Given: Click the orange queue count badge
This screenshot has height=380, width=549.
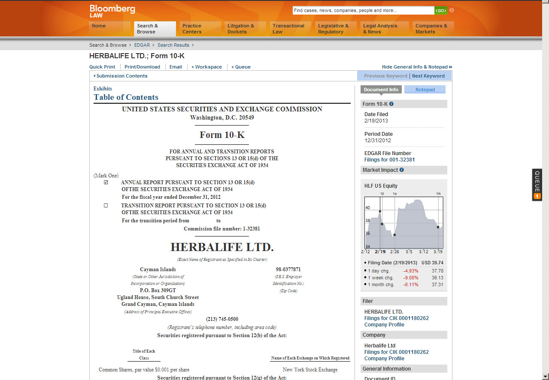Looking at the screenshot, I should (537, 197).
